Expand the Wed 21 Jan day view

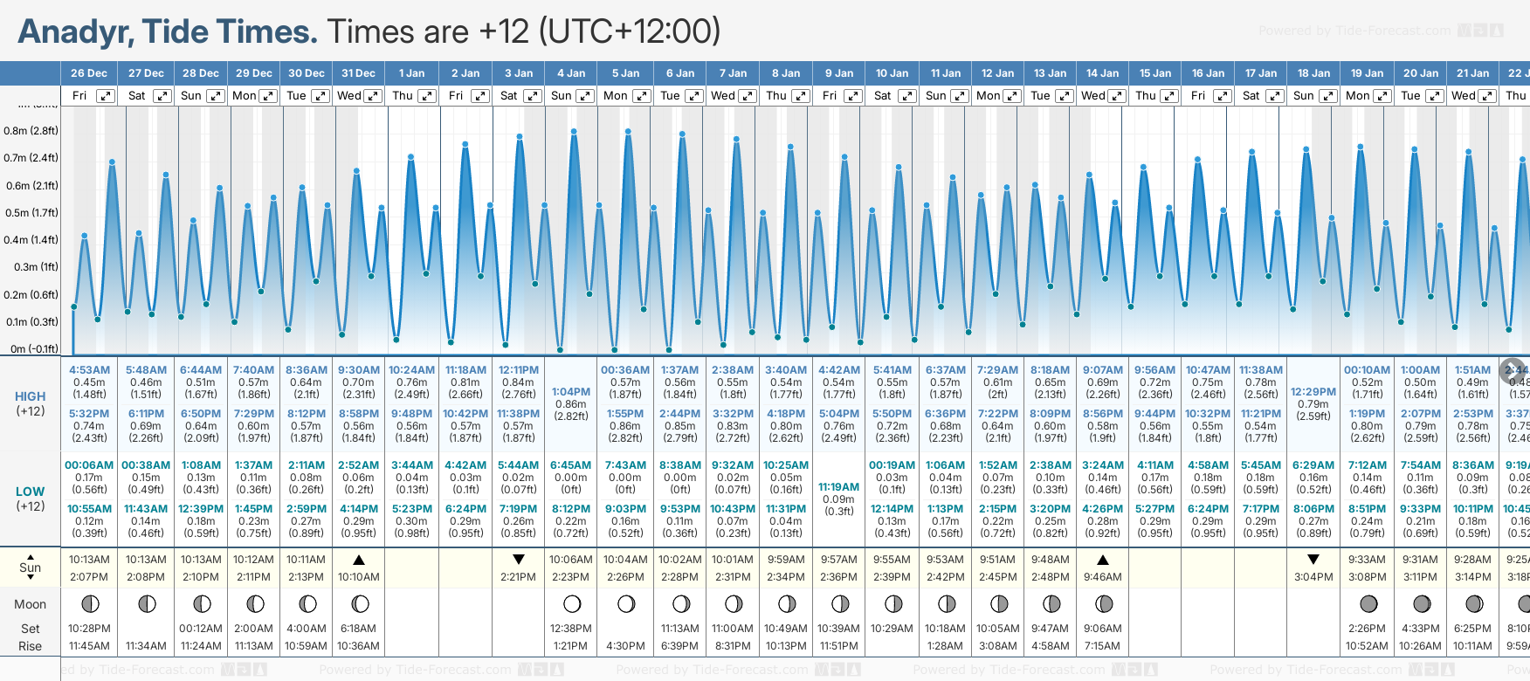click(x=1487, y=96)
